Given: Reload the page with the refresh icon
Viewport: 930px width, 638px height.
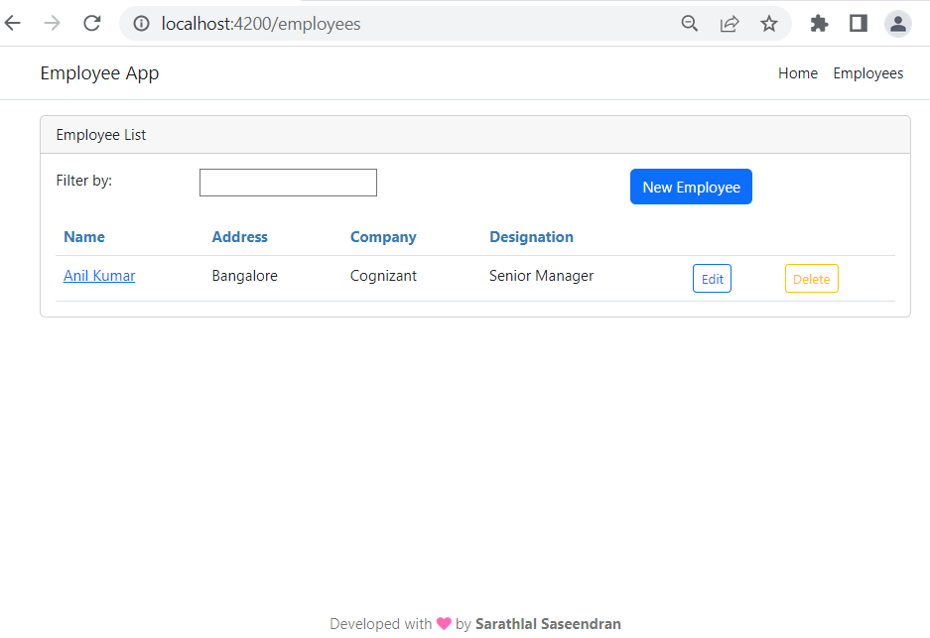Looking at the screenshot, I should pos(92,23).
